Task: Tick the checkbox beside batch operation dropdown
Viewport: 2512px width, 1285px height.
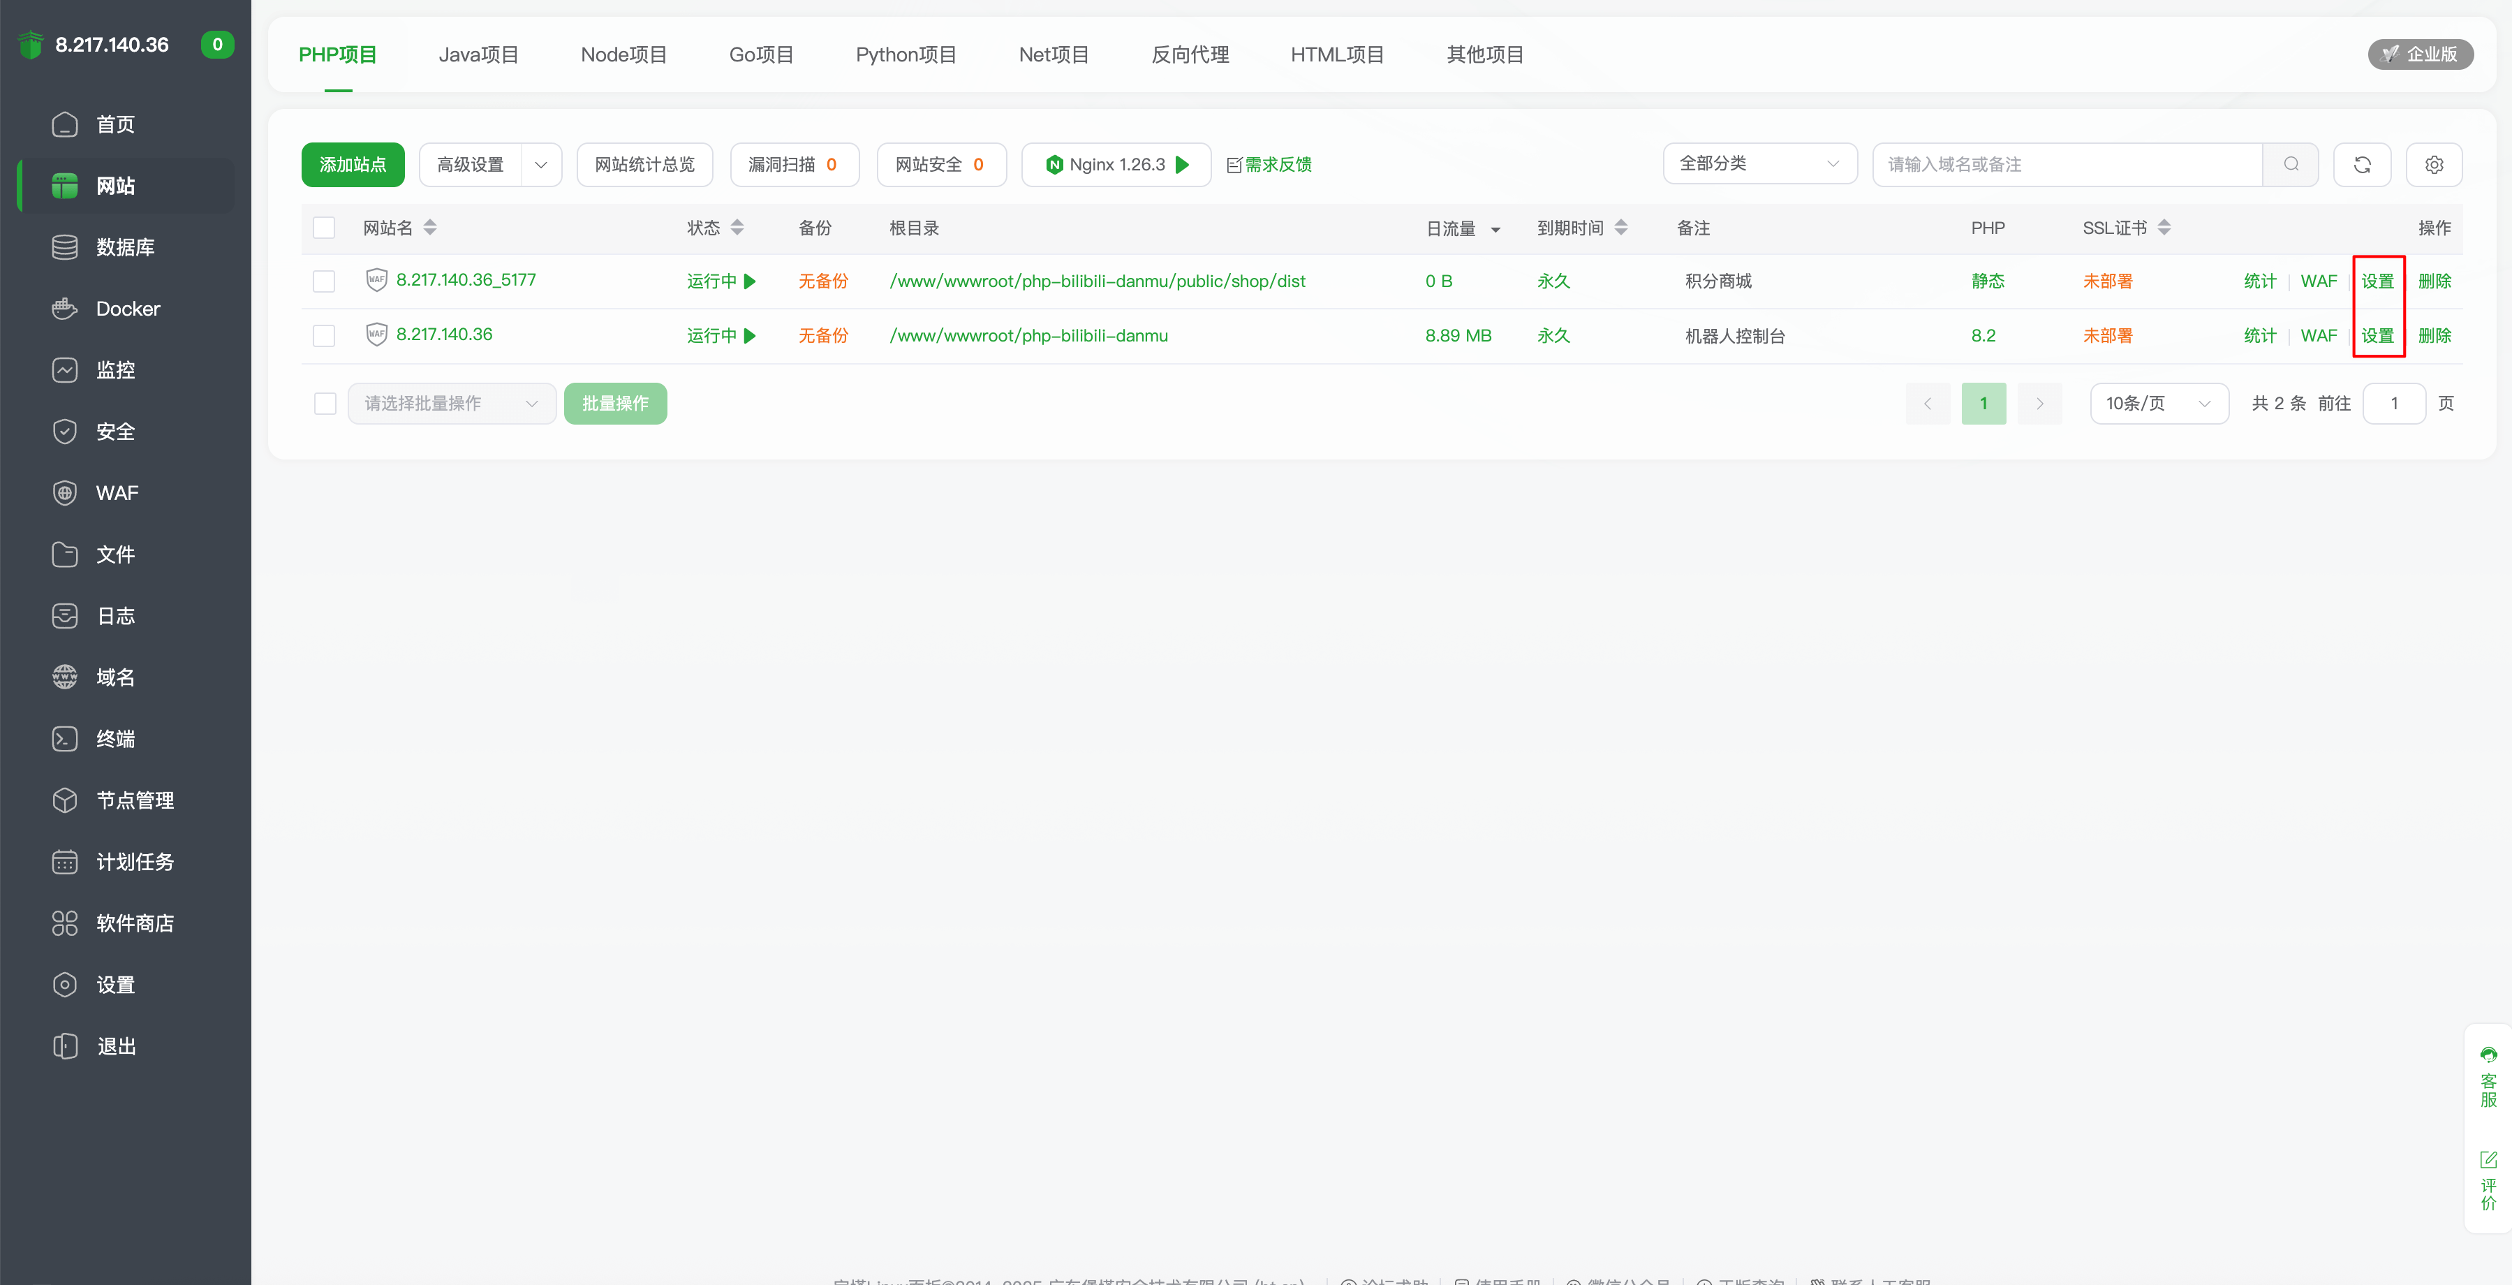Action: coord(325,403)
